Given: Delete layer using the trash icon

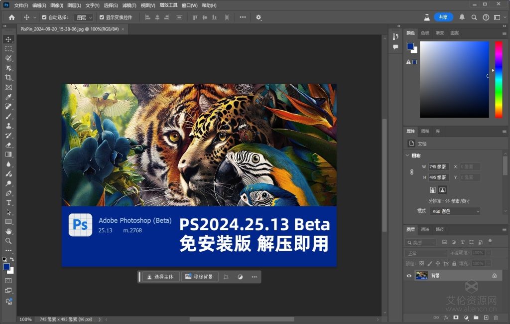Looking at the screenshot, I should (496, 318).
